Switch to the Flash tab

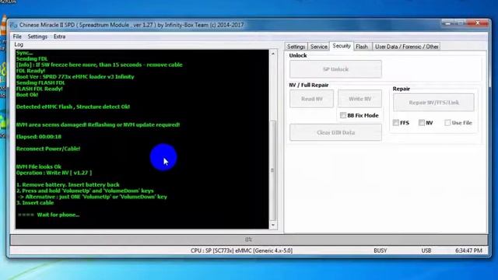[x=362, y=47]
